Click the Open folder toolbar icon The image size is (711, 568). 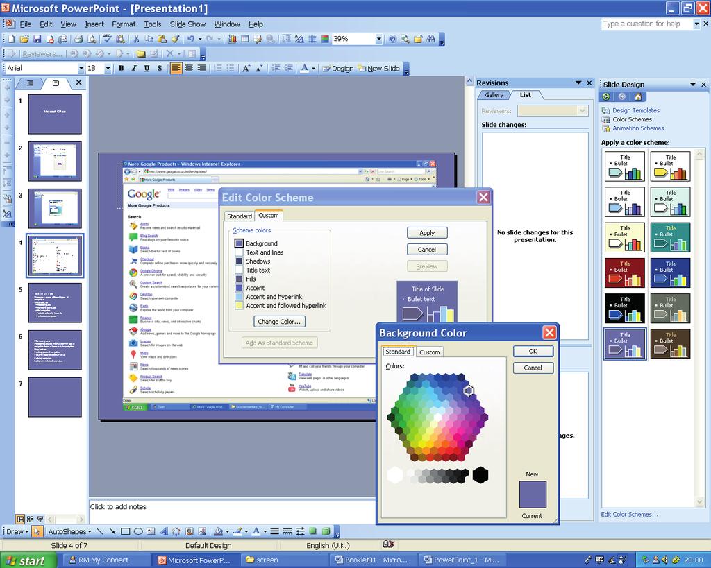coord(24,40)
